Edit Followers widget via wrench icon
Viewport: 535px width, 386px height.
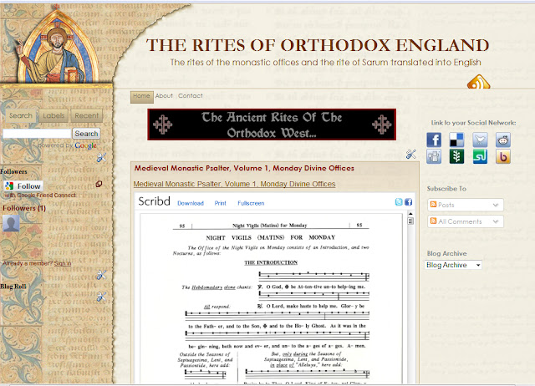(101, 275)
